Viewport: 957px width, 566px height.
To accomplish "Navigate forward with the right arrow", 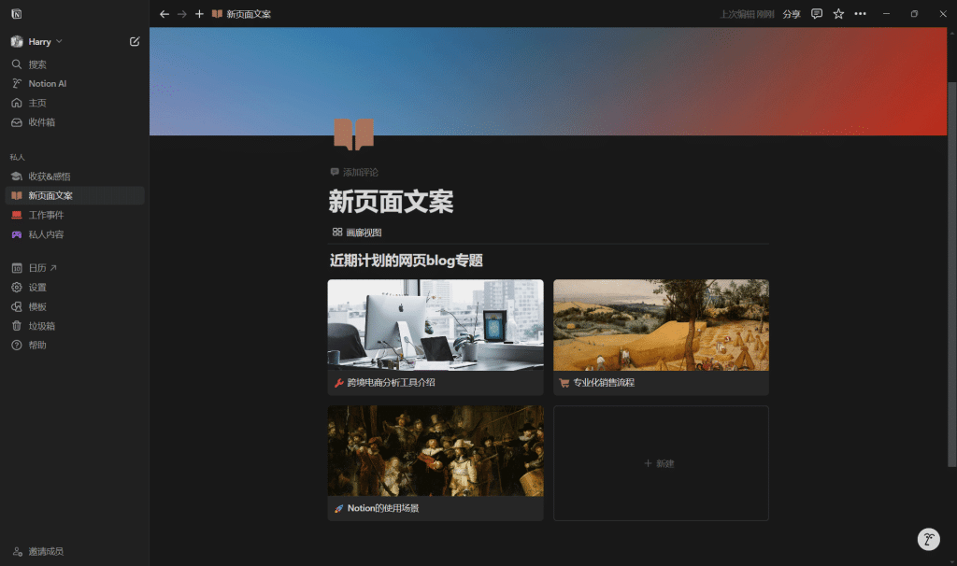I will (182, 14).
